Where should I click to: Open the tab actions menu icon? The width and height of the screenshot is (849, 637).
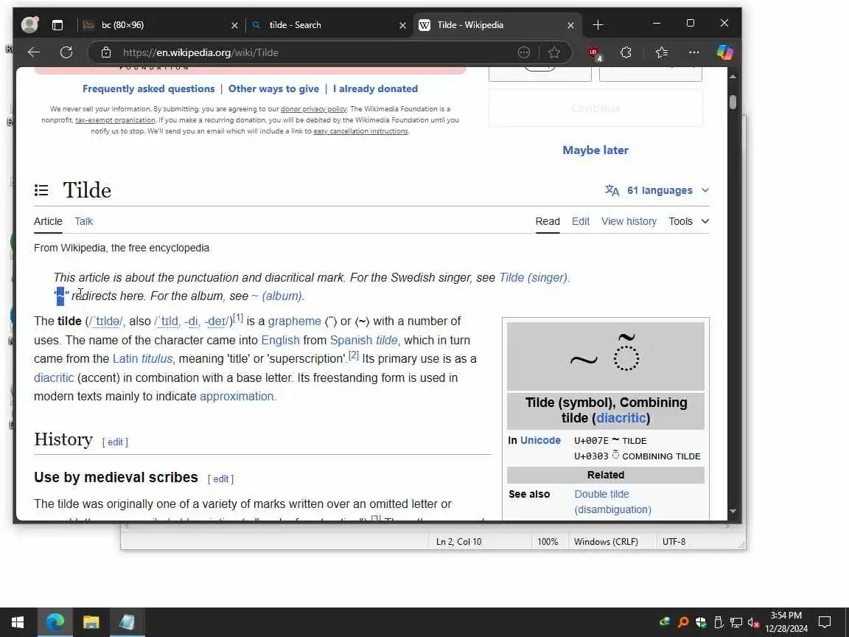tap(57, 25)
